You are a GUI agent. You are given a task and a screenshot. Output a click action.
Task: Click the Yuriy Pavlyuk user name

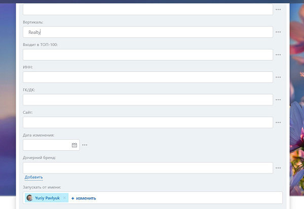coord(47,198)
